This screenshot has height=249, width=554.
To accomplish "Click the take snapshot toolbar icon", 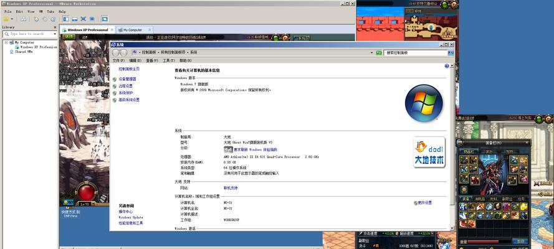I will tap(36, 19).
